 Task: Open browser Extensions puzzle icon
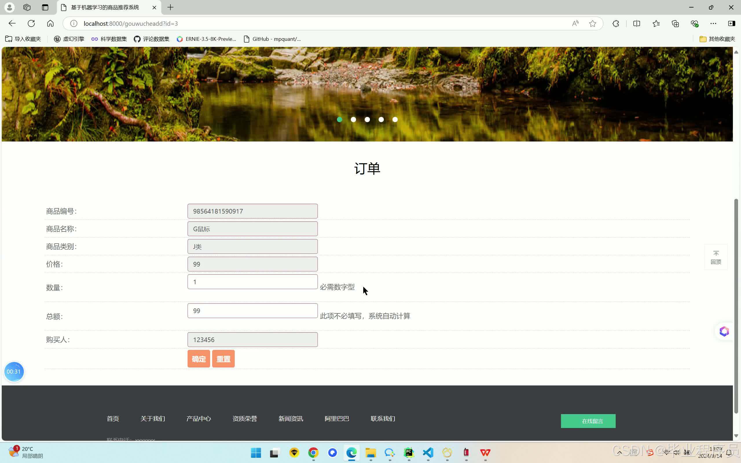[x=616, y=23]
